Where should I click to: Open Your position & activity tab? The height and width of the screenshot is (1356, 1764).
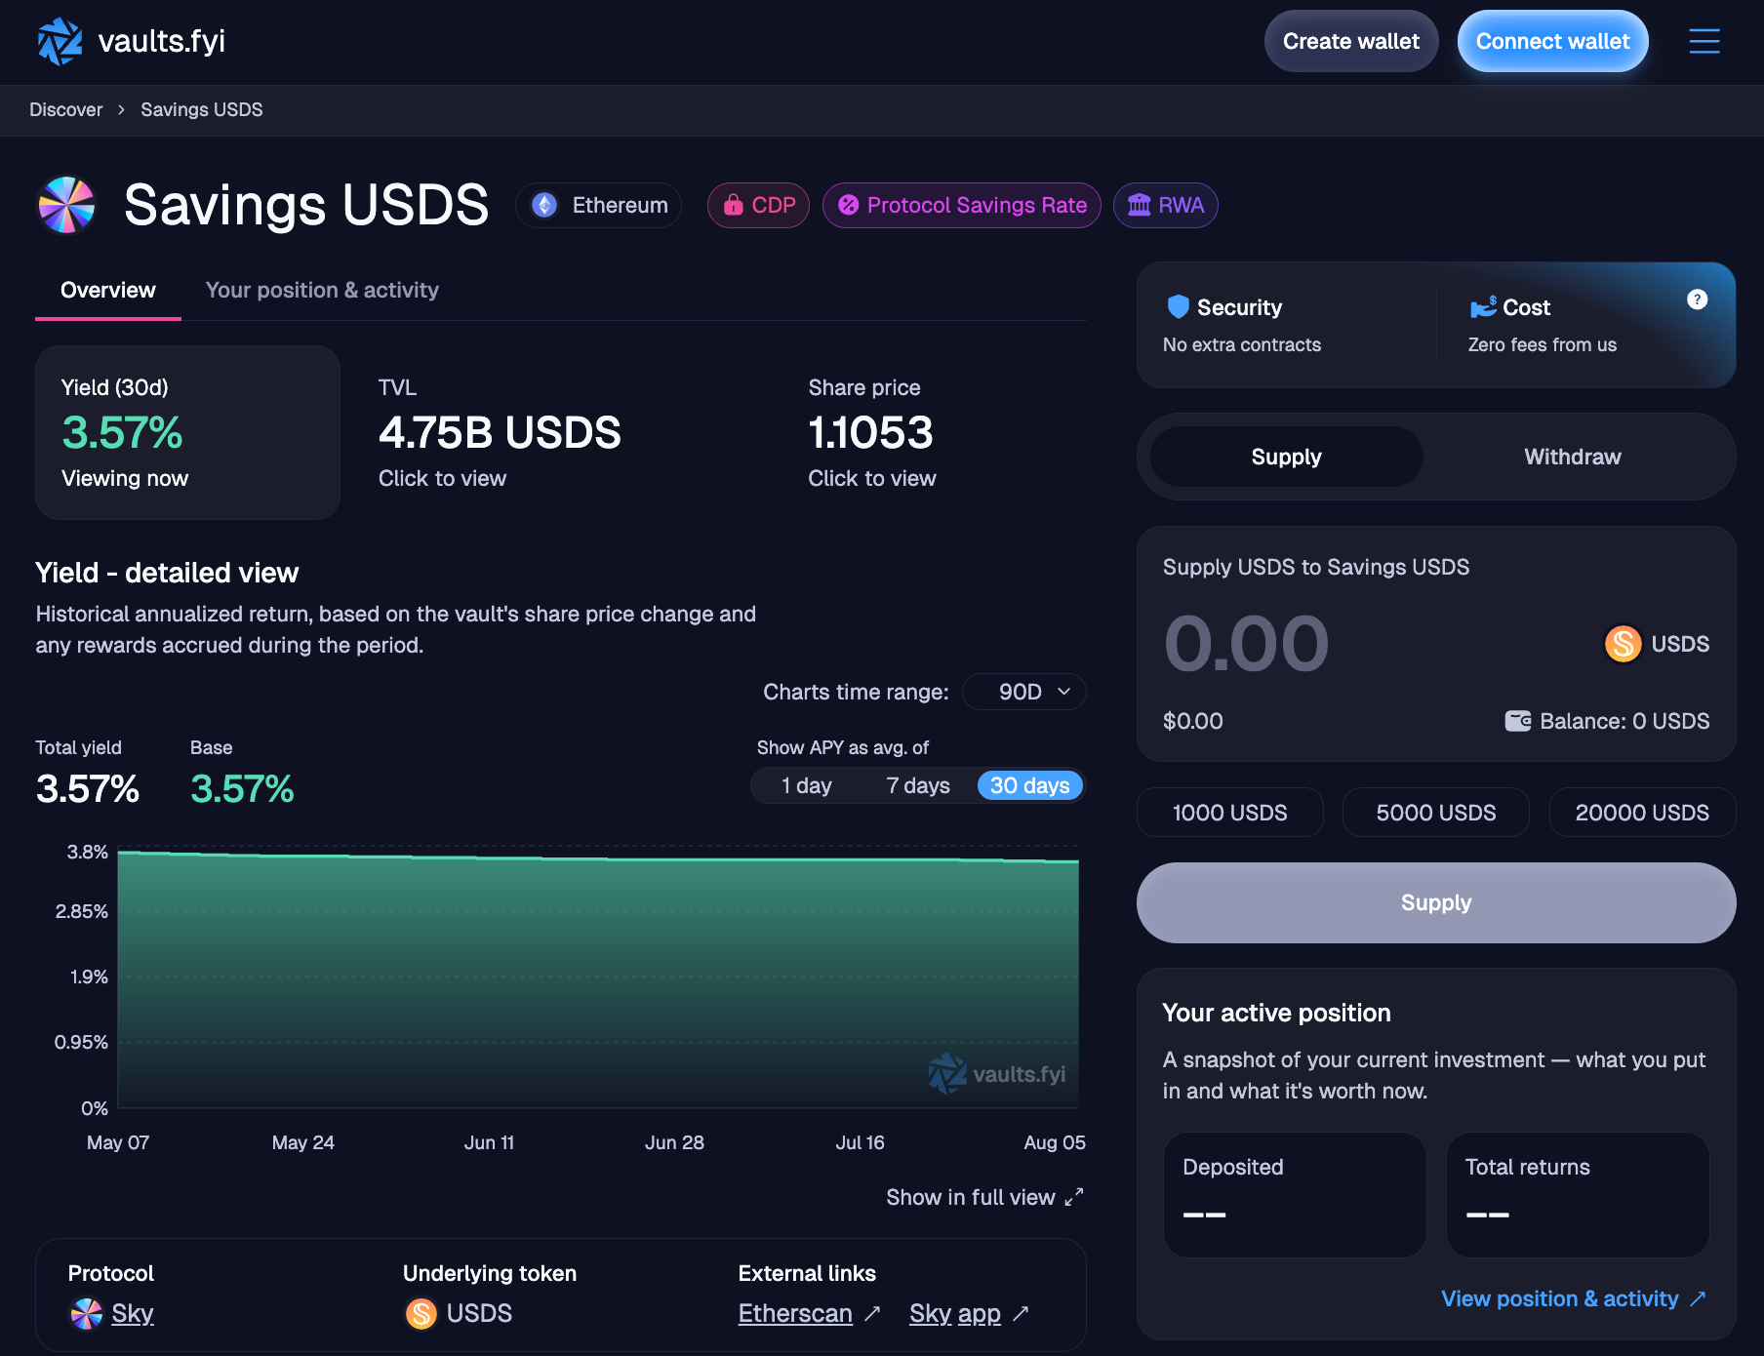click(x=322, y=290)
